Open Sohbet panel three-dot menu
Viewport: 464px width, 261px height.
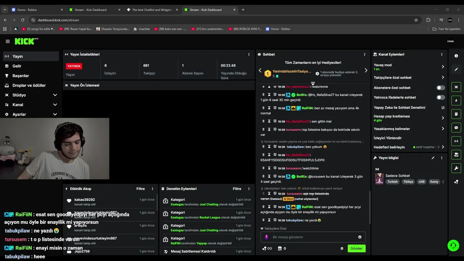364,54
